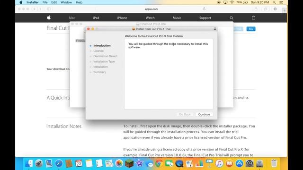Open the File menu

pos(45,2)
